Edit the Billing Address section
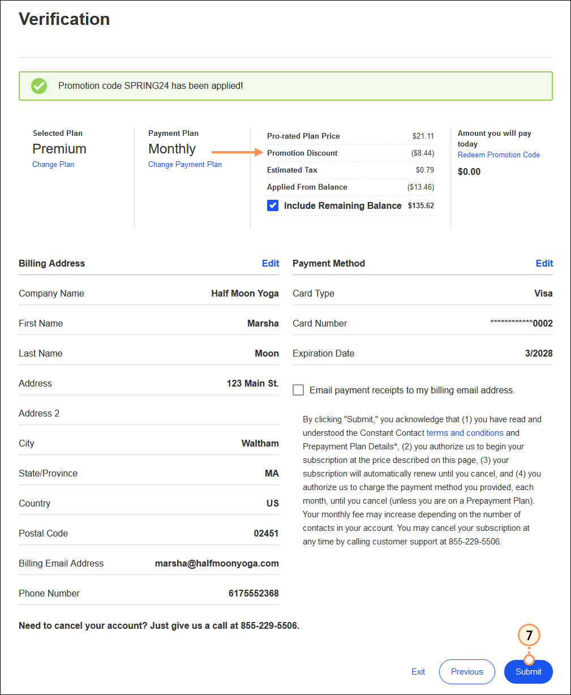The width and height of the screenshot is (571, 695). pyautogui.click(x=271, y=263)
